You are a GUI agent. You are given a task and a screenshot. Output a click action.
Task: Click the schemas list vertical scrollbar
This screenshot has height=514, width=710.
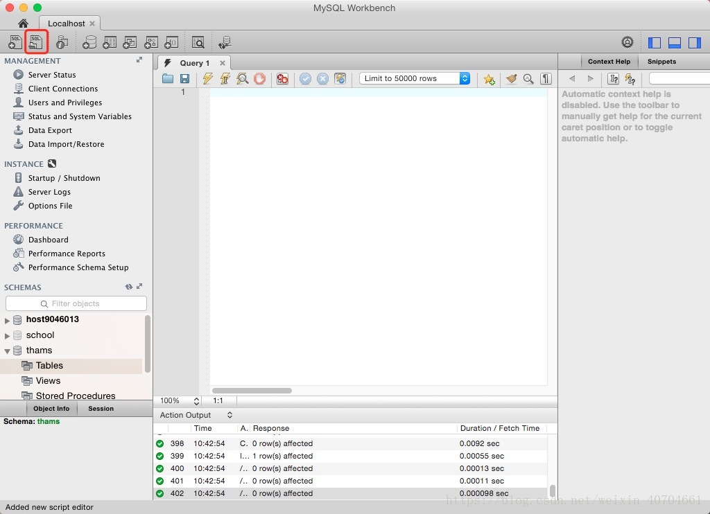point(147,344)
